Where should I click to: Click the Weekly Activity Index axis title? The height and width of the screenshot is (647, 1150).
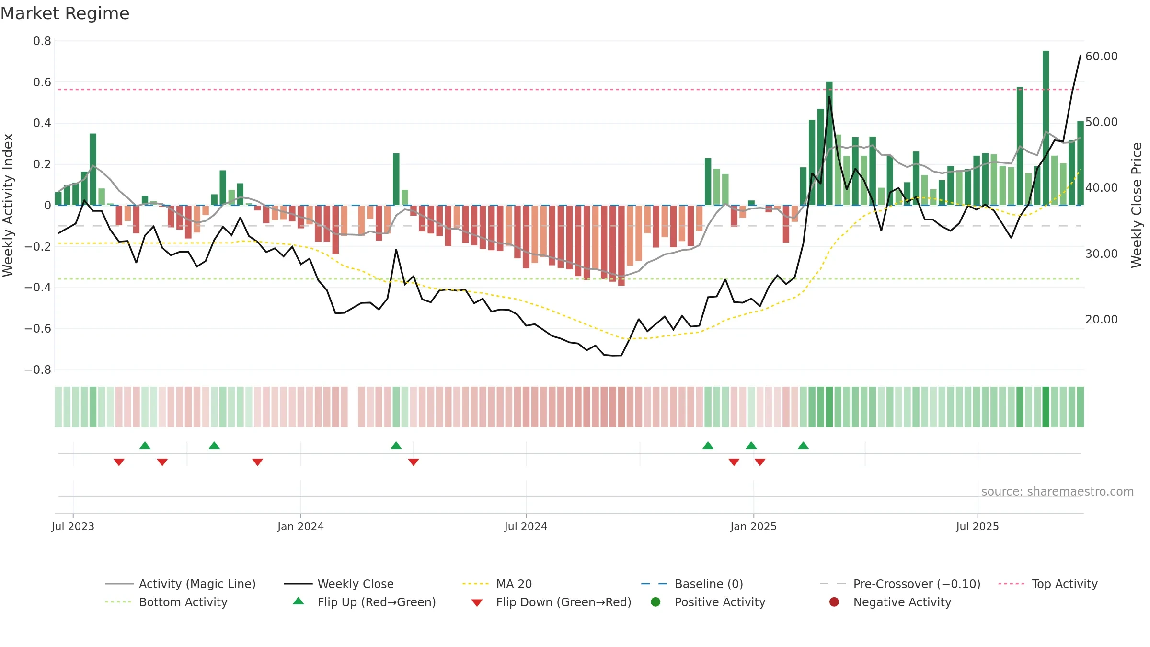coord(8,205)
